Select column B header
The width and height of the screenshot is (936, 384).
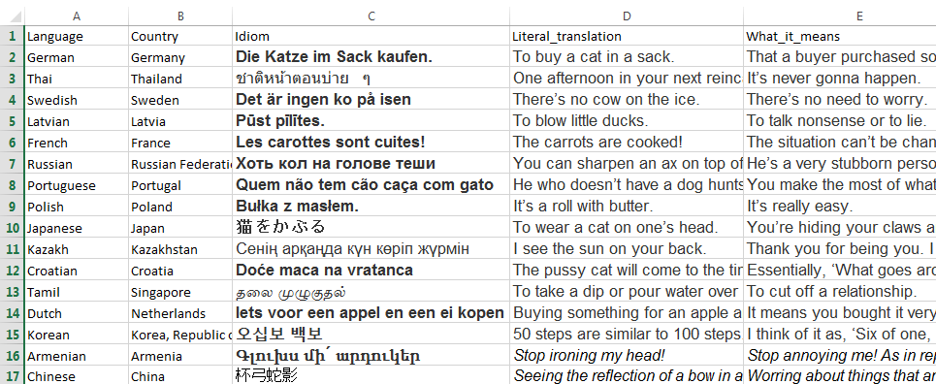180,16
